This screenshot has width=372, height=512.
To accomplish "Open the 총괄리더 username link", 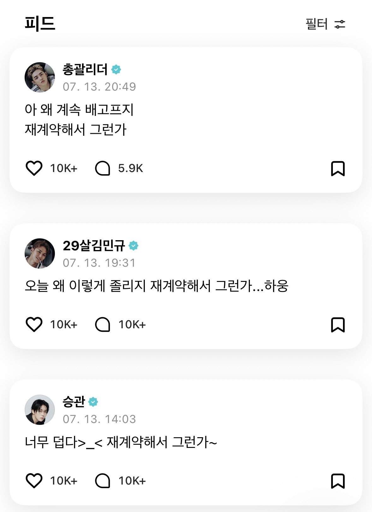I will click(85, 69).
